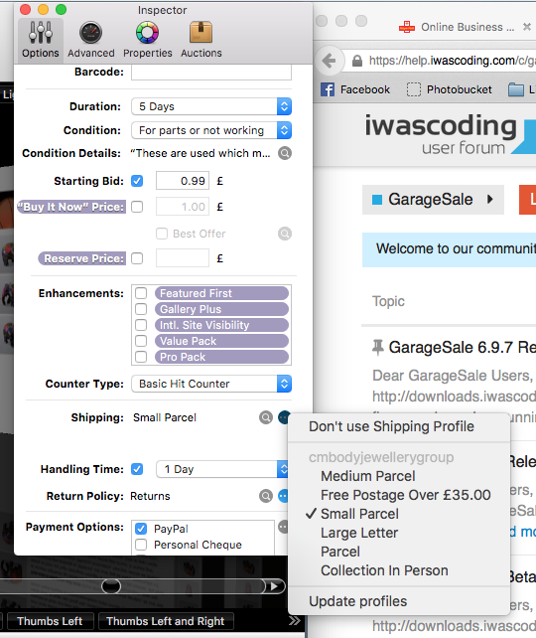Open the Facebook bookmark

pyautogui.click(x=355, y=89)
